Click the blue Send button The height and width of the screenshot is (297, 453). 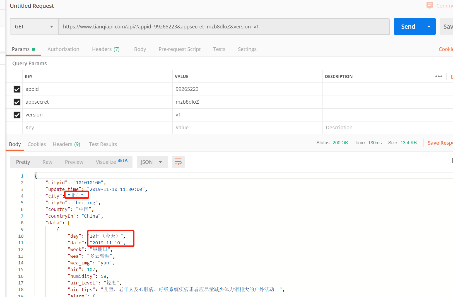coord(408,27)
